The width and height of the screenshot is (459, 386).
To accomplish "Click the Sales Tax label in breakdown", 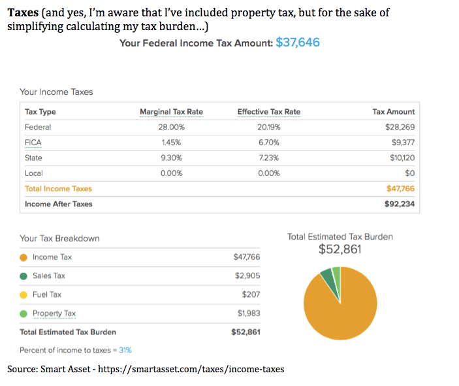I will pos(49,276).
